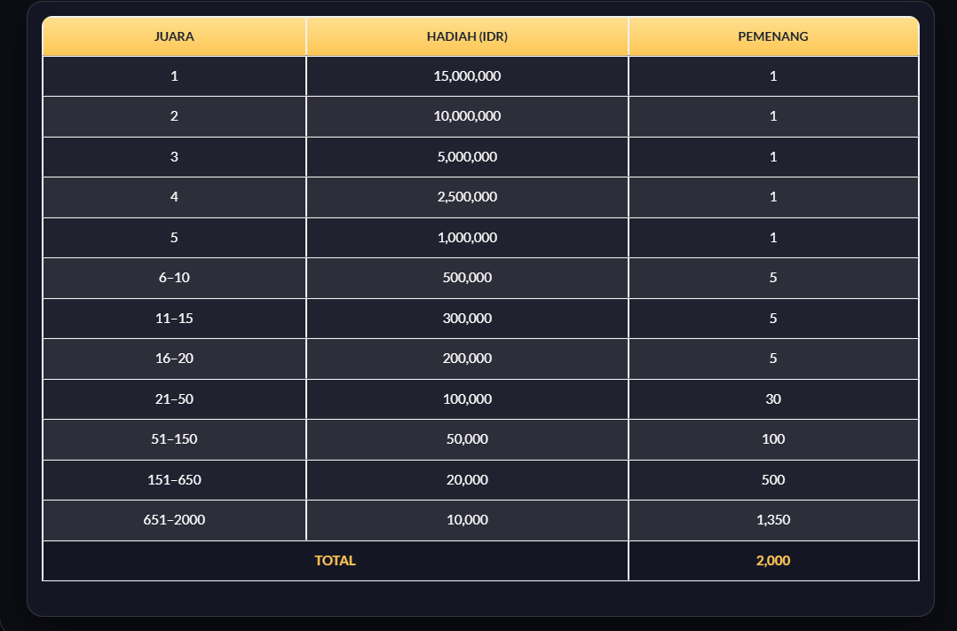Click the 500 winners cell
Viewport: 957px width, 631px height.
pyautogui.click(x=773, y=480)
